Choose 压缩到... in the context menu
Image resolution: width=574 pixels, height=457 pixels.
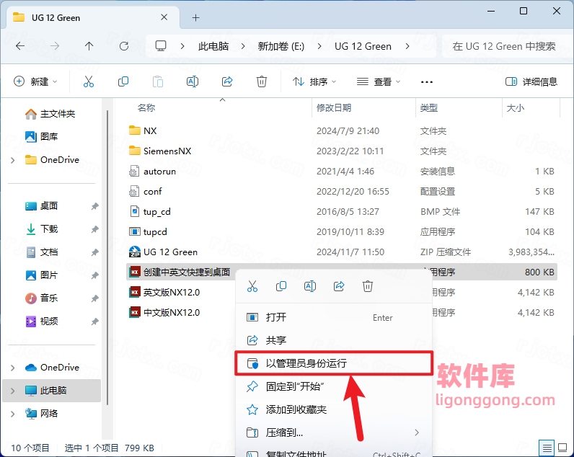[333, 432]
